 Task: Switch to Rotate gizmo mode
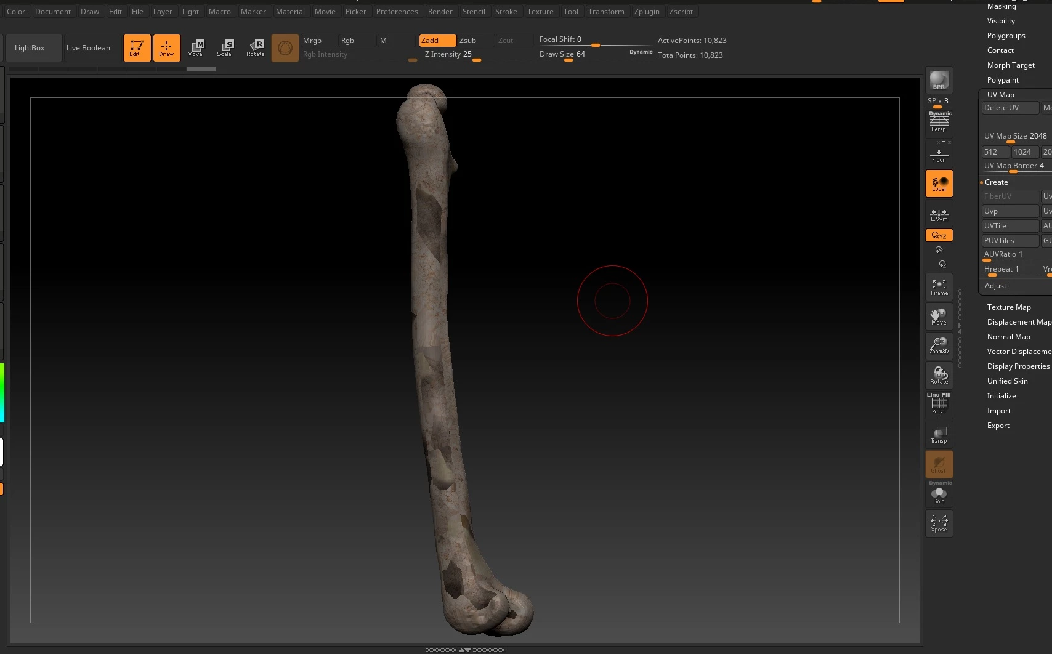(x=255, y=48)
